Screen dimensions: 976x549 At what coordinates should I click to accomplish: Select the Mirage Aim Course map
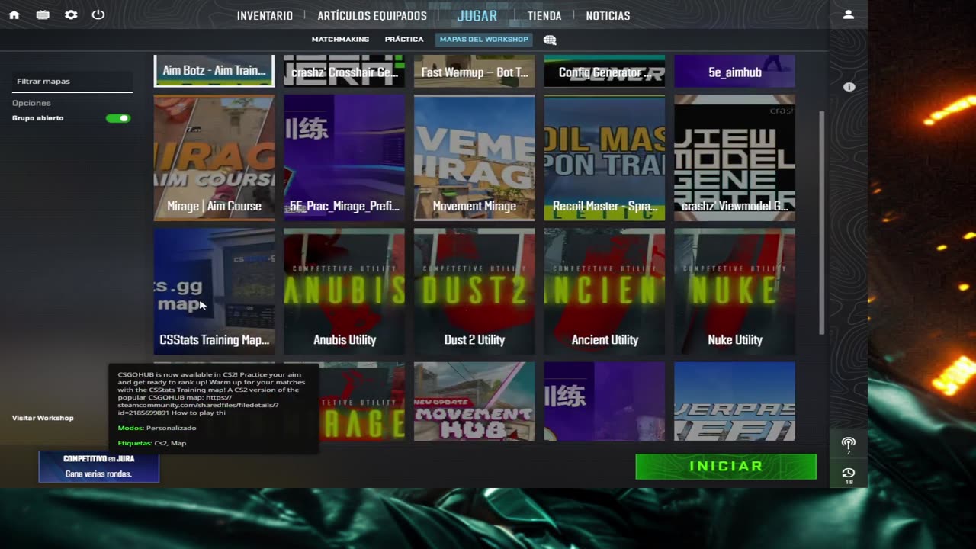[x=214, y=158]
